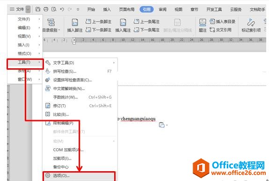Expand the 窗口(W) submenu
This screenshot has width=269, height=181.
pos(25,79)
